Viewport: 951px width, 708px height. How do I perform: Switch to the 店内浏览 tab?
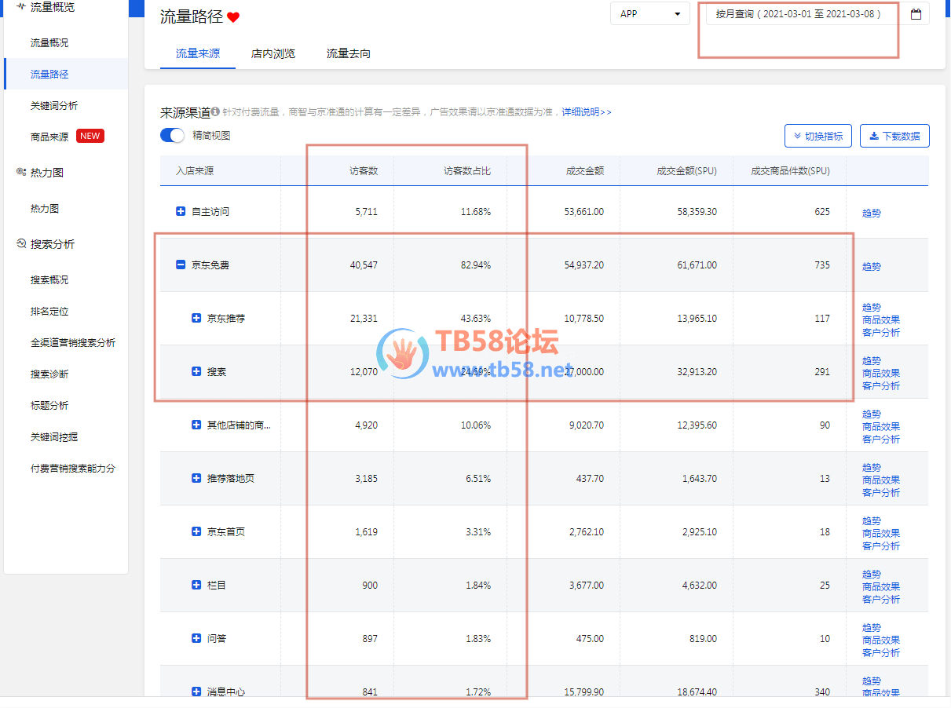click(273, 53)
